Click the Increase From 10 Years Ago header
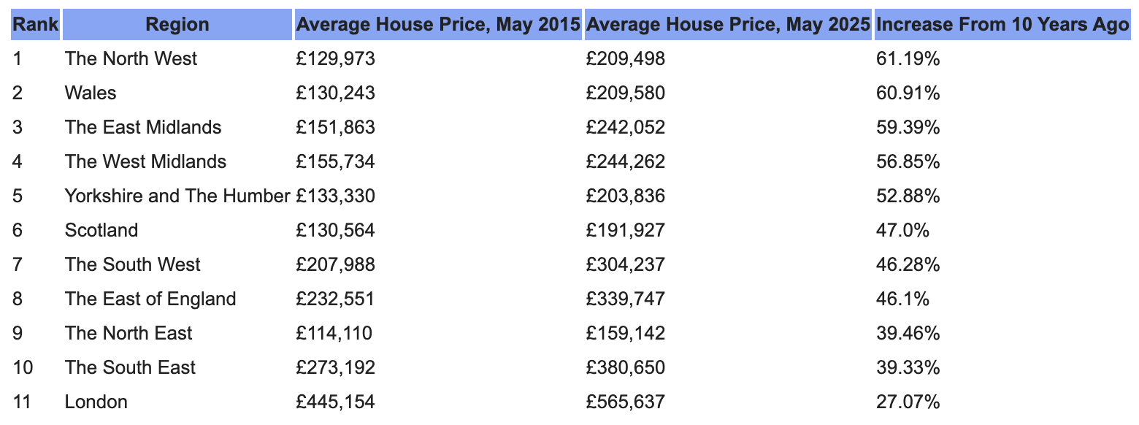 (x=1002, y=25)
